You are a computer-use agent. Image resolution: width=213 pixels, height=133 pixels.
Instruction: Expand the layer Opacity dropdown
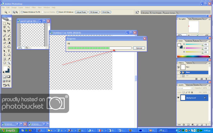[x=207, y=88]
